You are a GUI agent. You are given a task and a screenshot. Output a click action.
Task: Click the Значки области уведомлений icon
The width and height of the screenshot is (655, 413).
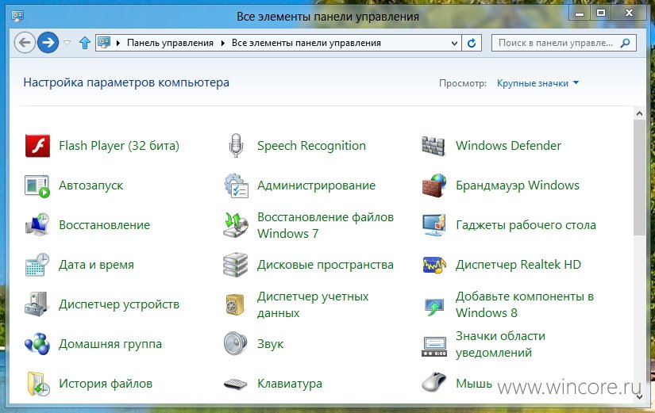(x=434, y=346)
